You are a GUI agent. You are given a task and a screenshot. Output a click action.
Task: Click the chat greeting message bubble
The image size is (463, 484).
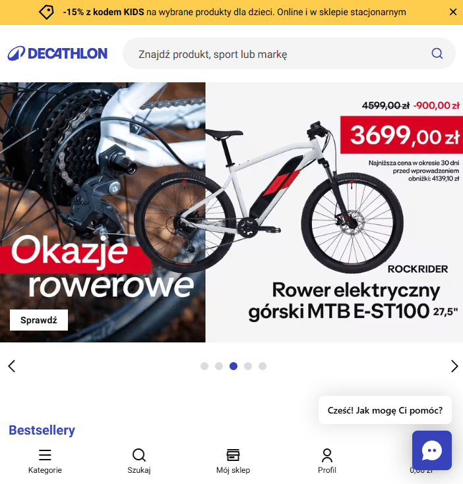[x=385, y=410]
